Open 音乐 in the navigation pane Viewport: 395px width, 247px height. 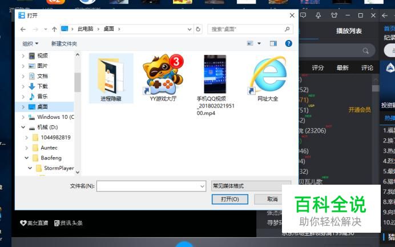tap(43, 97)
